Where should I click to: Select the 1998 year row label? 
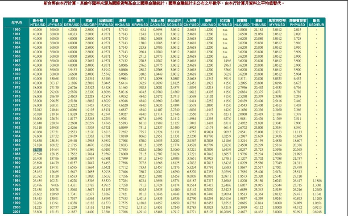pos(17,199)
